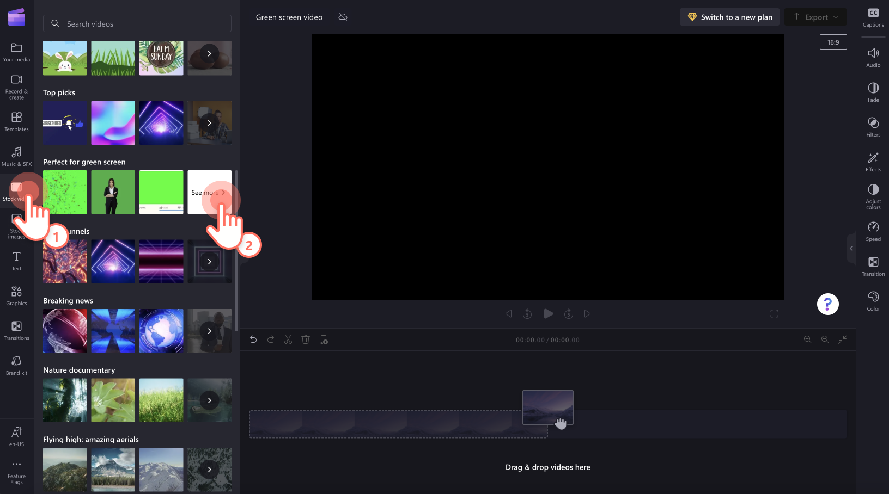Screen dimensions: 889x494
Task: Open the Brand kit panel
Action: [16, 365]
